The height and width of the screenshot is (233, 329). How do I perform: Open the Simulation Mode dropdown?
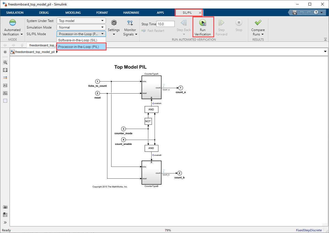point(81,27)
